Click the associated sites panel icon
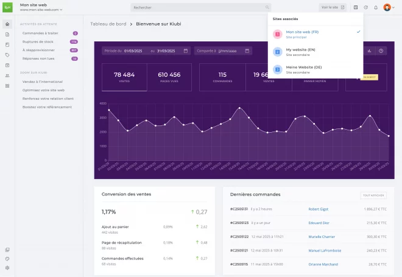Image resolution: width=402 pixels, height=277 pixels. (x=356, y=7)
